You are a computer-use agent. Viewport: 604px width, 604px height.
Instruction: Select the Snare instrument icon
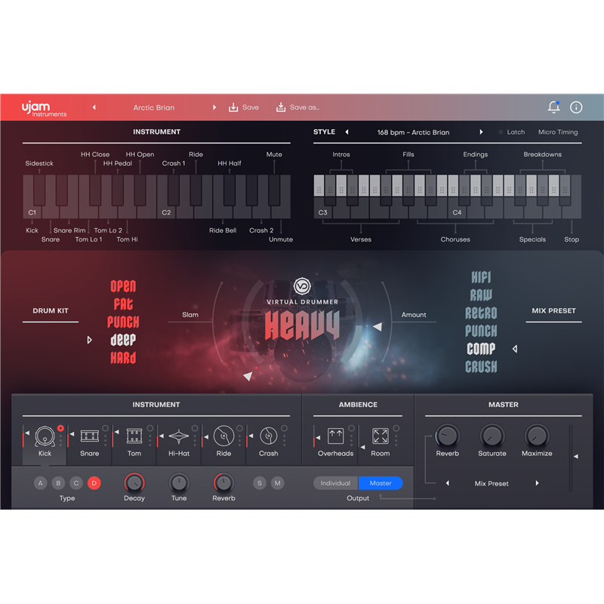[89, 436]
